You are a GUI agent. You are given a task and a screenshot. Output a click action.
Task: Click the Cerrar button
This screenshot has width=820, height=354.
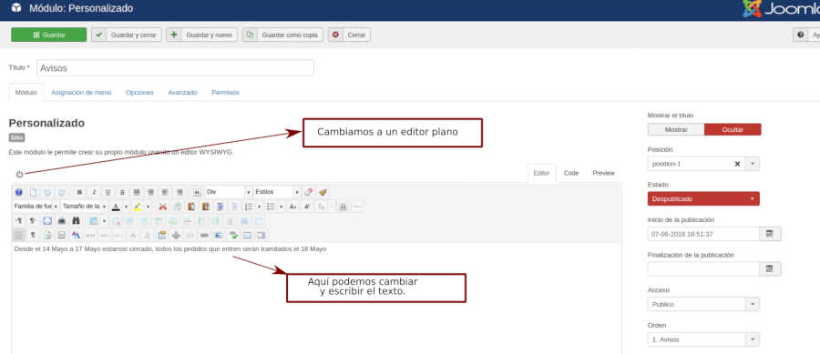tap(349, 35)
